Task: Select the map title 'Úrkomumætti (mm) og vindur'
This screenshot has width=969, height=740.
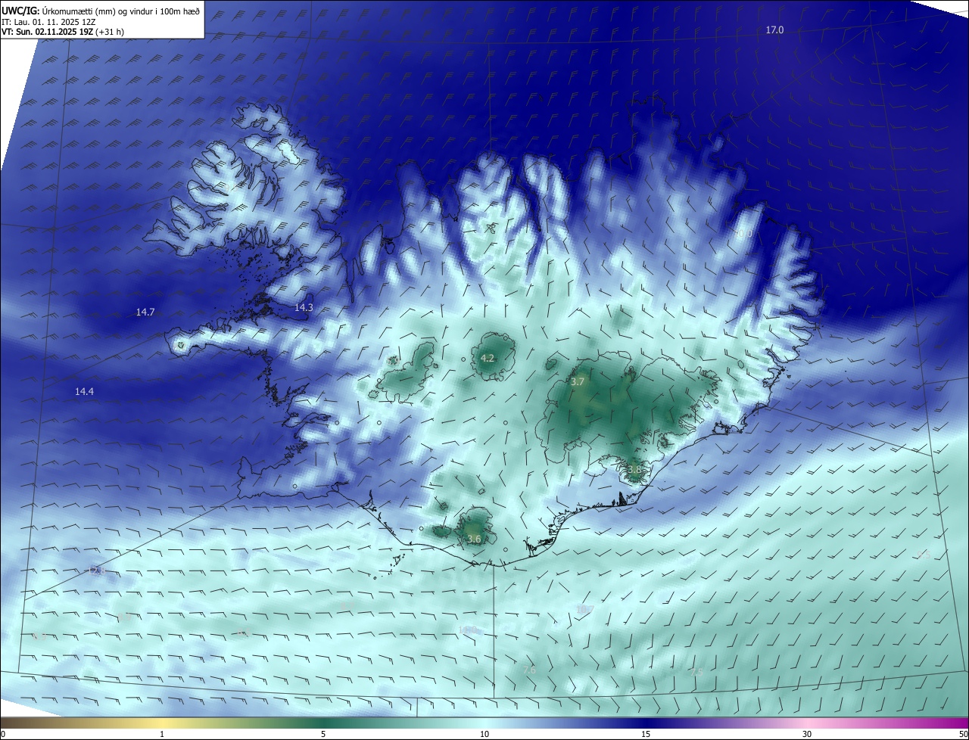Action: coord(120,10)
